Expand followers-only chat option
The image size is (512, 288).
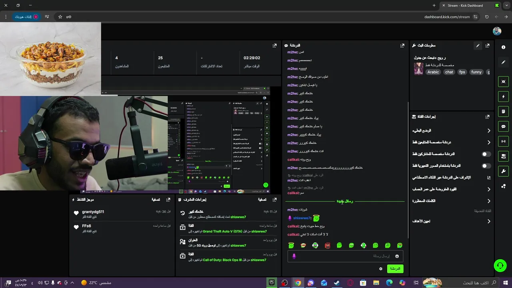coord(489,142)
